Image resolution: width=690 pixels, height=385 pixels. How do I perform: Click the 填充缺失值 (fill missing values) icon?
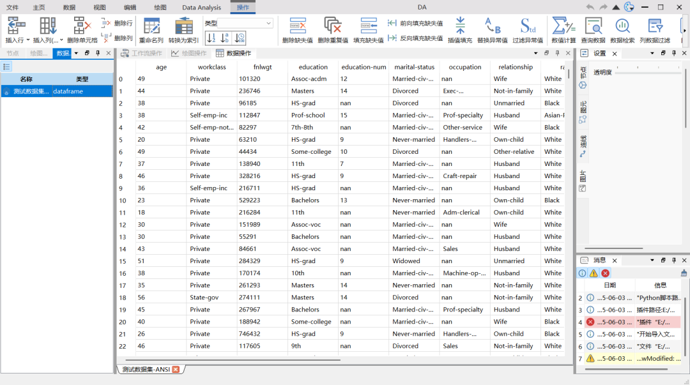pyautogui.click(x=369, y=26)
